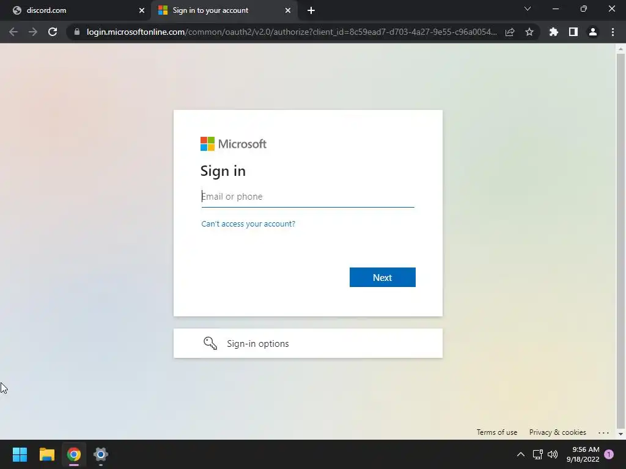Open the Terms of use link

pyautogui.click(x=496, y=432)
